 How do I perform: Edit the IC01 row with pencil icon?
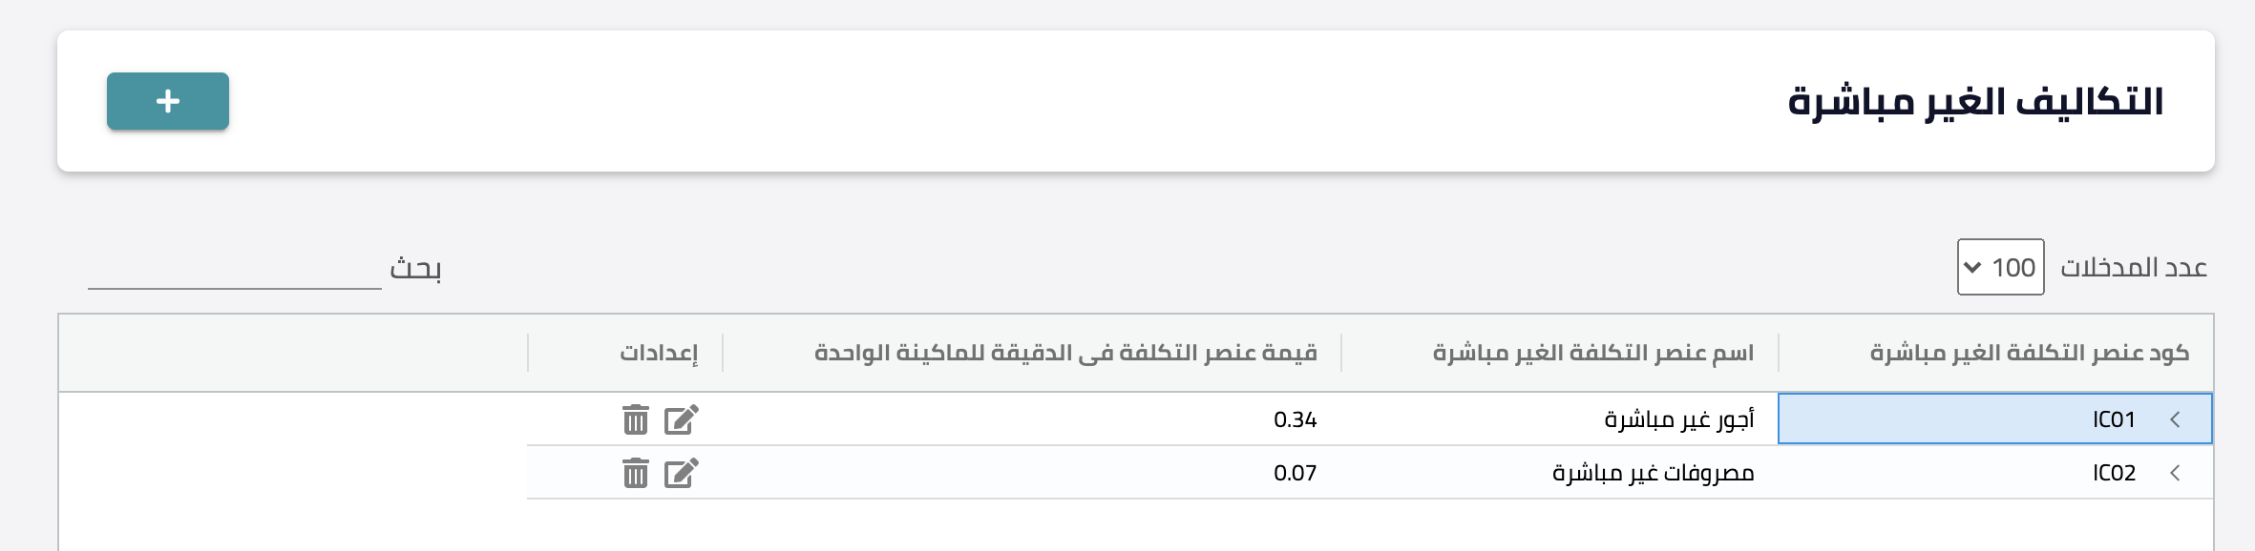[x=682, y=419]
